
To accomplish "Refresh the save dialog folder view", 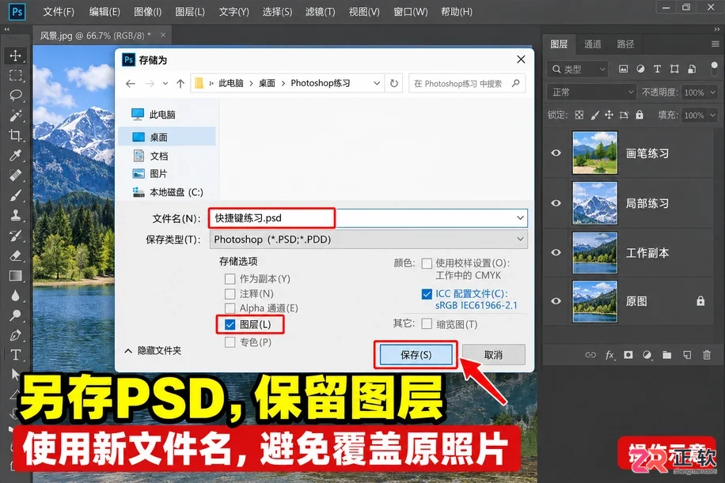I will pos(394,83).
